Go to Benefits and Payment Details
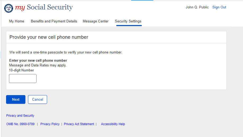Viewport: 243px width, 137px height. pyautogui.click(x=54, y=21)
